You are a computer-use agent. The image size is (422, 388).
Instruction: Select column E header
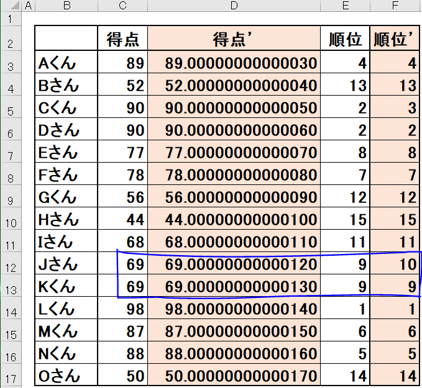[x=346, y=6]
